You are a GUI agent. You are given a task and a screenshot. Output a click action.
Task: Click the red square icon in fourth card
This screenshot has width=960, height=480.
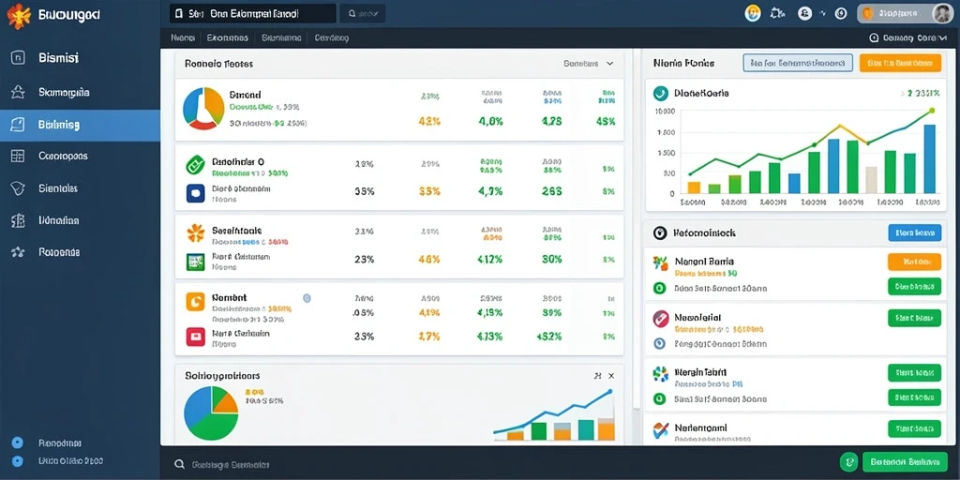195,337
